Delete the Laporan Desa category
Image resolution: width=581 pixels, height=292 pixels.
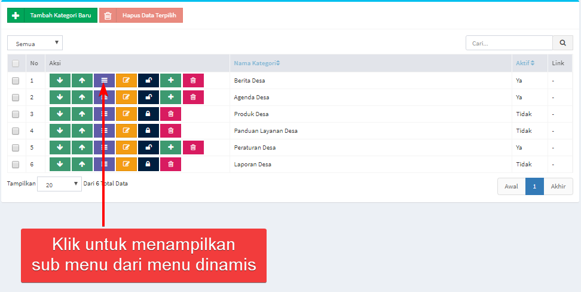tap(170, 164)
